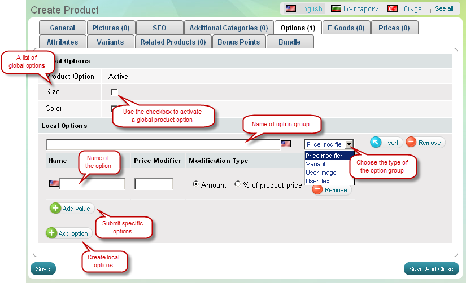The width and height of the screenshot is (466, 283).
Task: Click the Price Modifier input field
Action: click(154, 184)
